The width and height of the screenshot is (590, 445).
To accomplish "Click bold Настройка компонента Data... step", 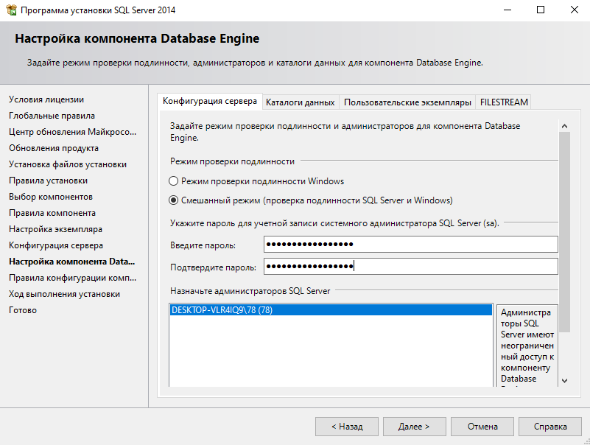I will tap(72, 262).
